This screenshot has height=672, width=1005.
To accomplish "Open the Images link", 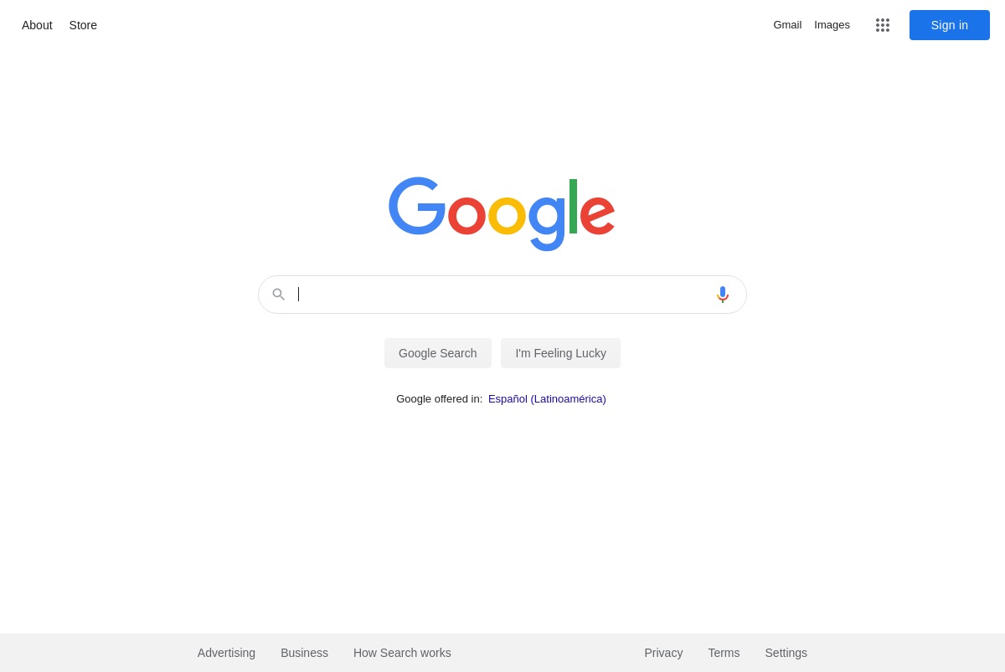I will 832,25.
